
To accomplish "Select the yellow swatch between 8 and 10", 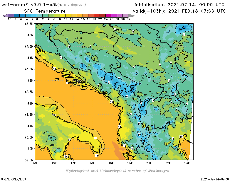I will point(63,16).
